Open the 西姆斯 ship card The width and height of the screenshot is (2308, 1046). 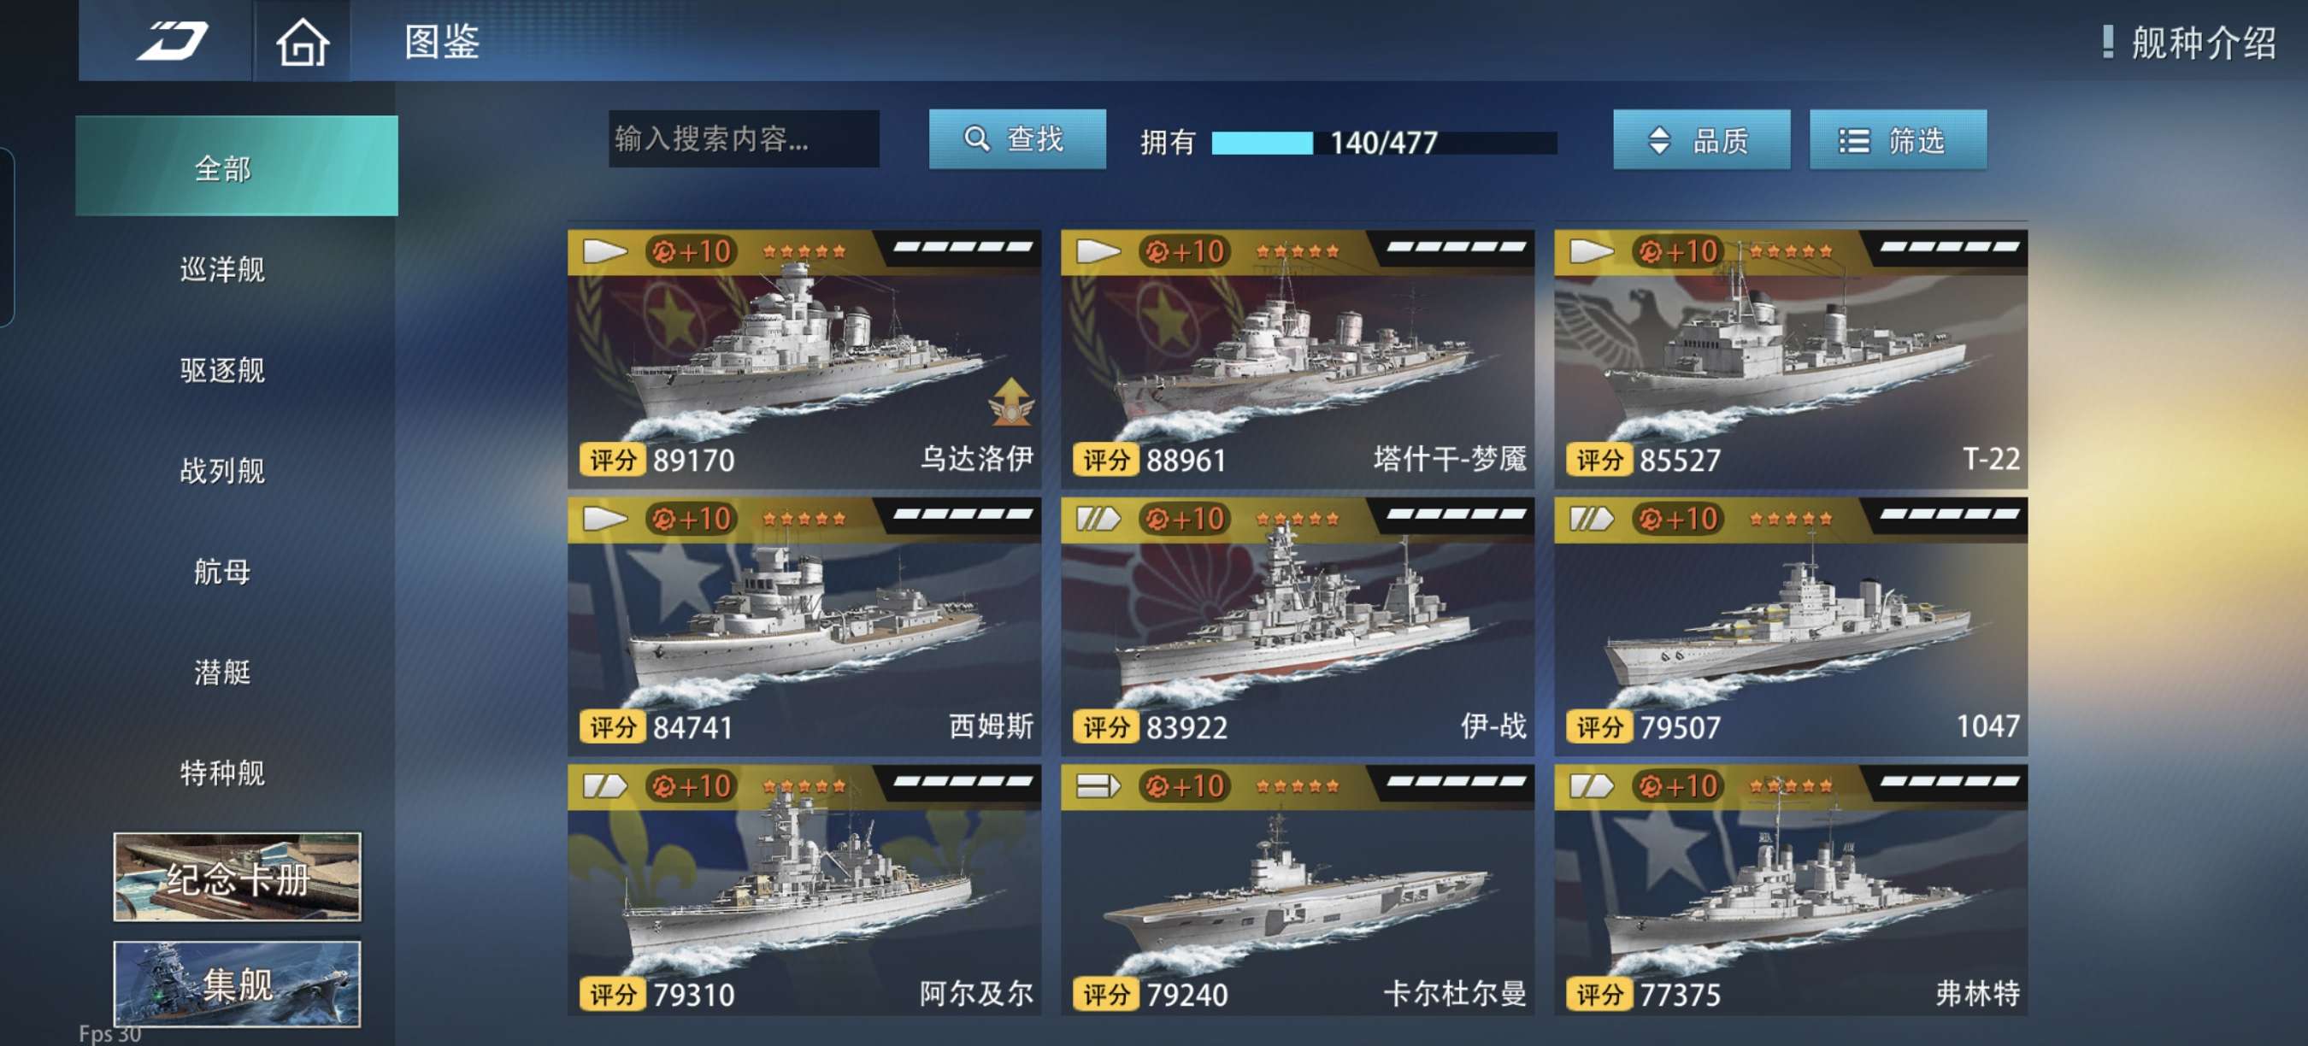[804, 626]
